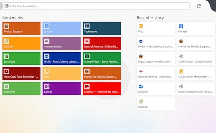Click the Mozilla dino icon in red tile
The image size is (216, 133).
coord(87,87)
